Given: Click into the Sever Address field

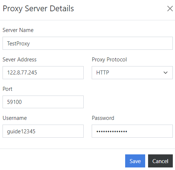Looking at the screenshot, I should click(x=43, y=73).
